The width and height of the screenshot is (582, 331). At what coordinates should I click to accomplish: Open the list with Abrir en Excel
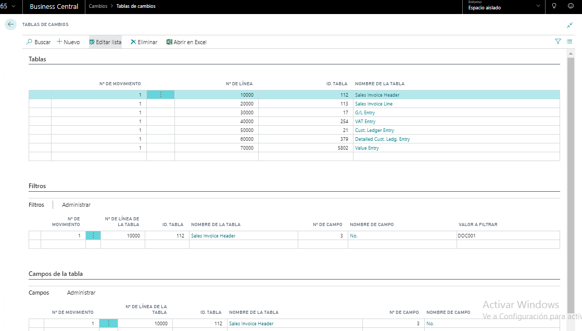click(x=186, y=42)
